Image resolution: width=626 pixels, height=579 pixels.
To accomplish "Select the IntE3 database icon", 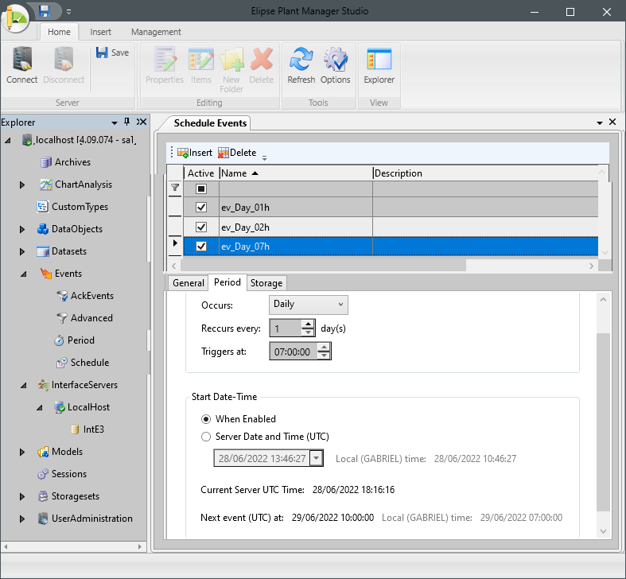I will [x=75, y=429].
